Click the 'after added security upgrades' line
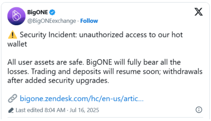 pos(58,81)
